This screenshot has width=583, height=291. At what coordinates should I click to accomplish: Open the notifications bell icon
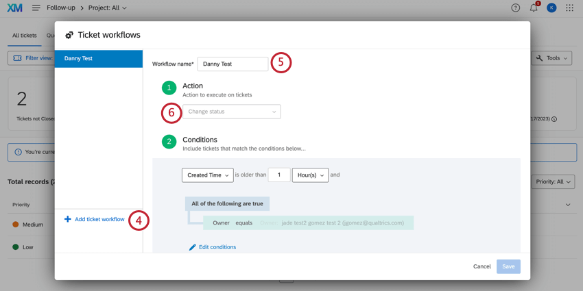(534, 8)
